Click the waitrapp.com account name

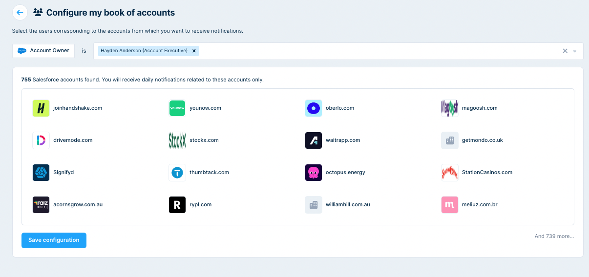[x=343, y=140]
